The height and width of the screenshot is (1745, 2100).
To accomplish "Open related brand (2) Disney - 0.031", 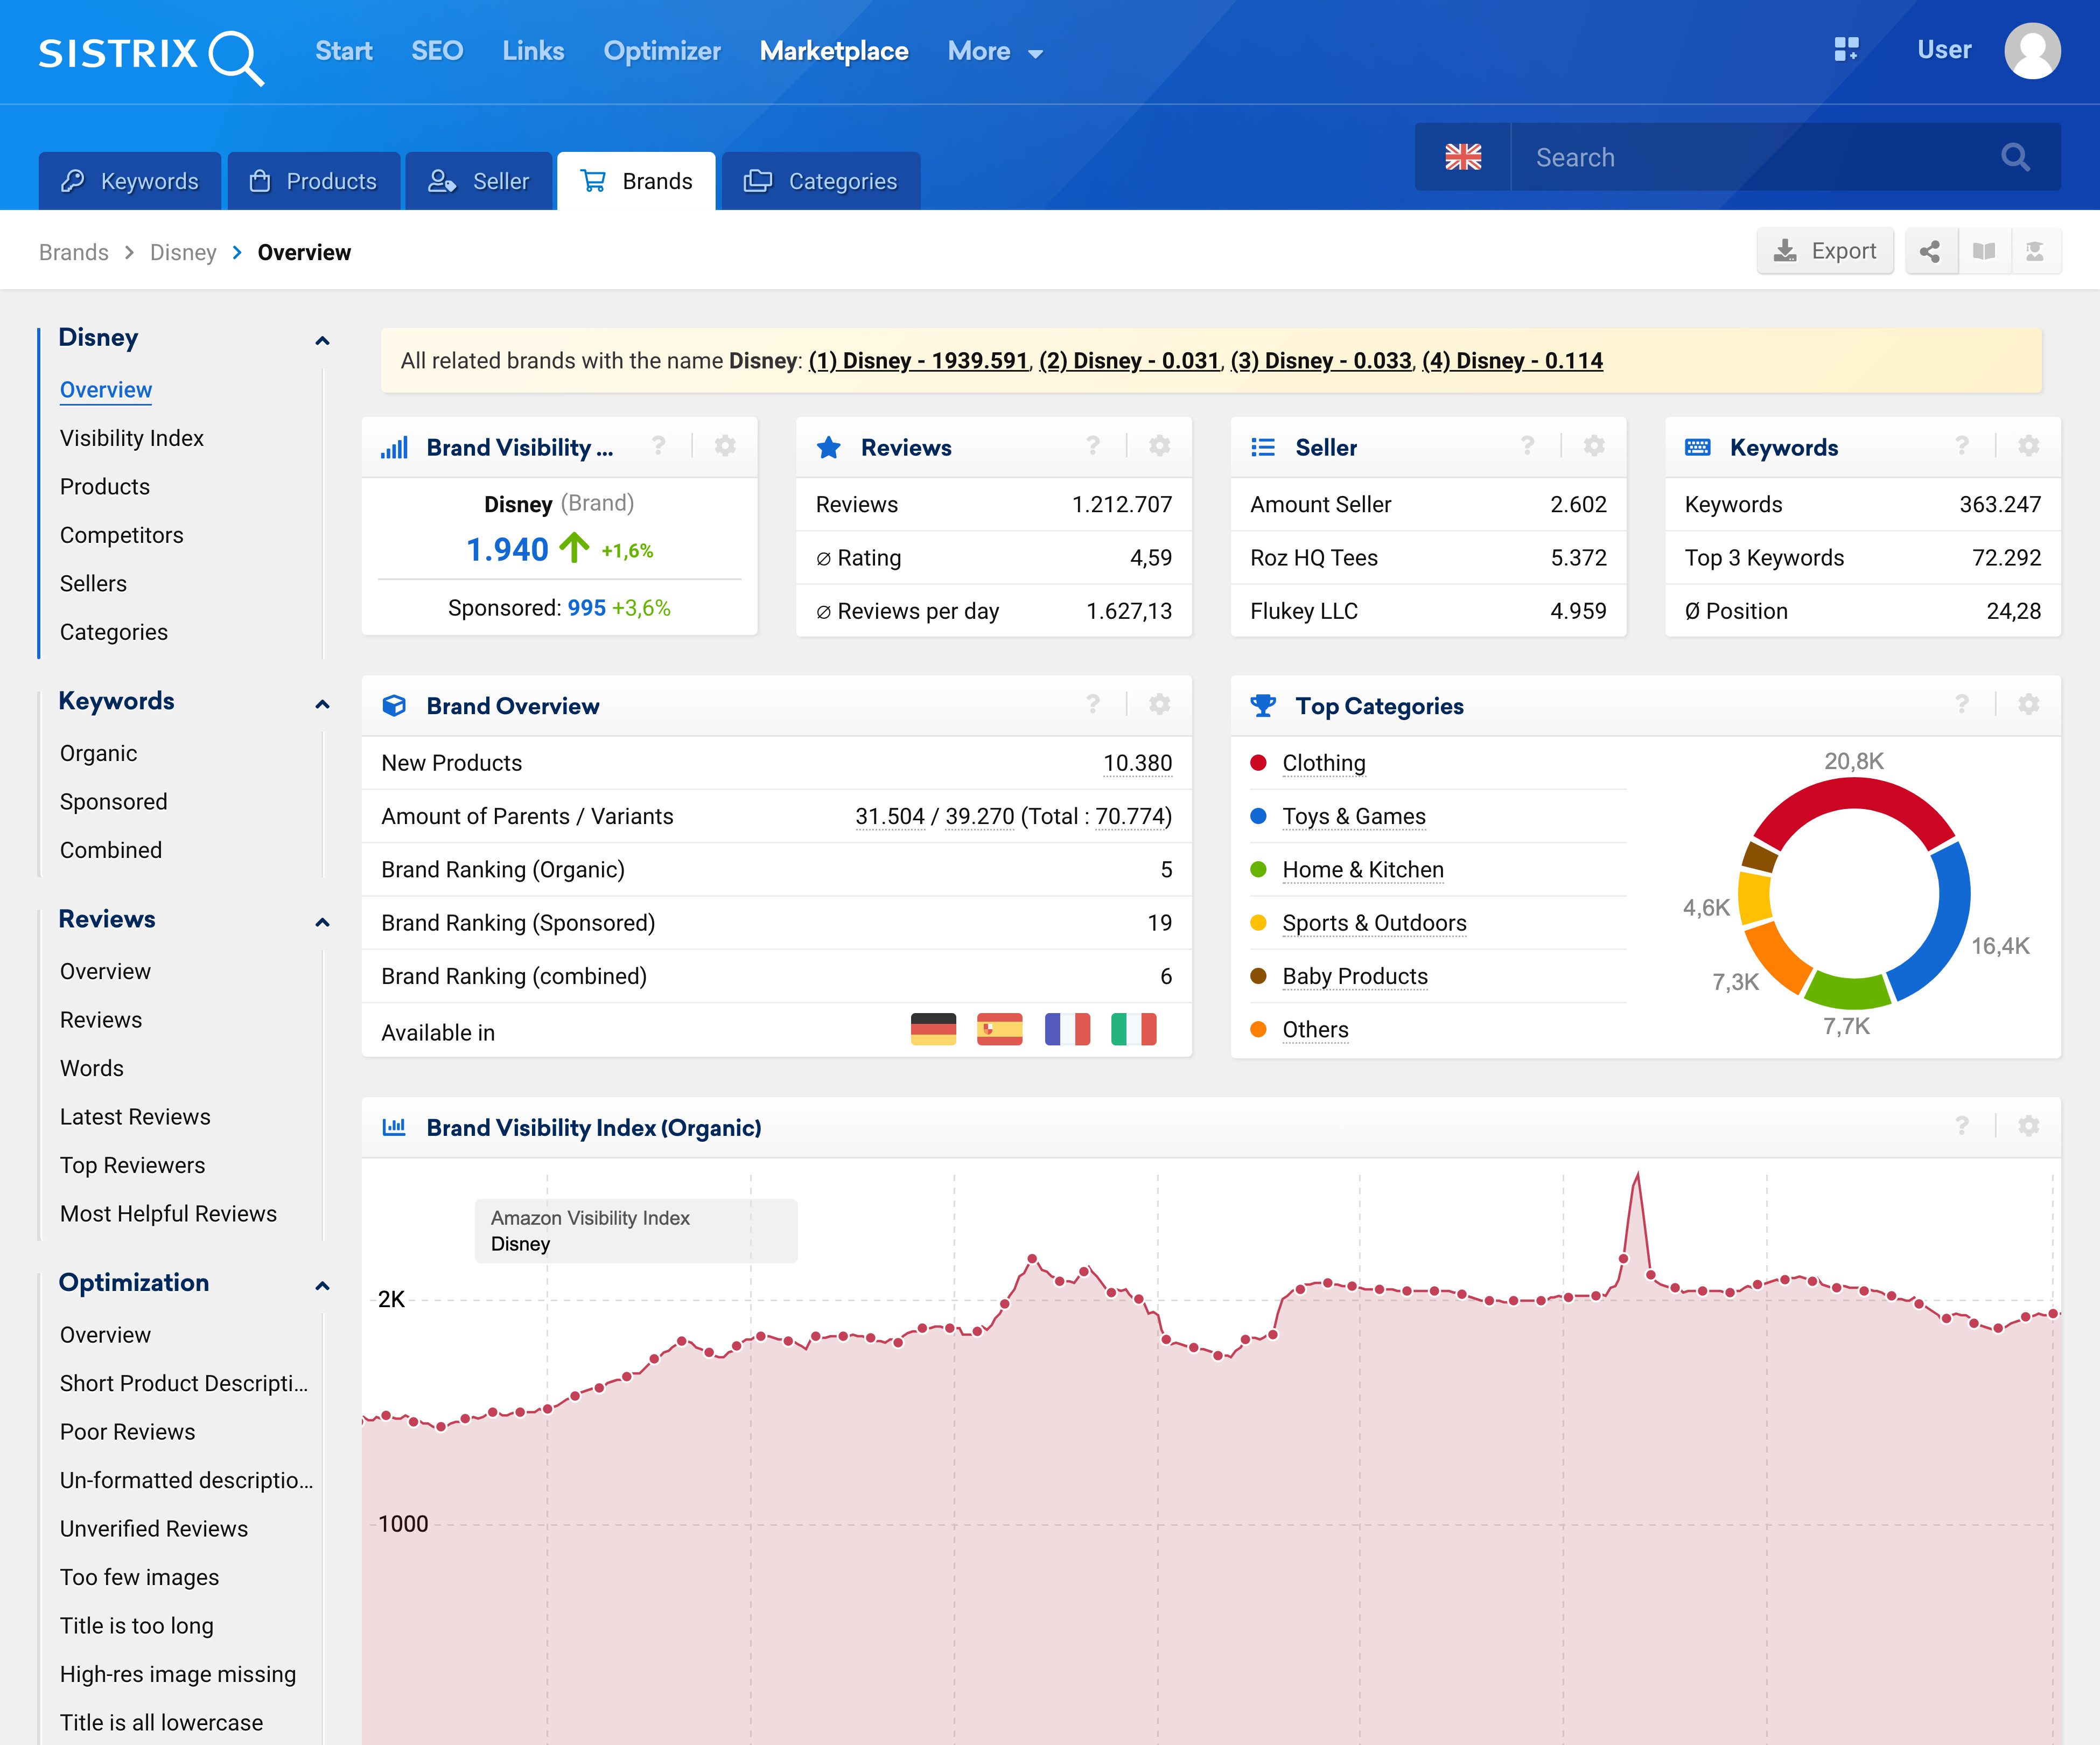I will tap(1129, 360).
